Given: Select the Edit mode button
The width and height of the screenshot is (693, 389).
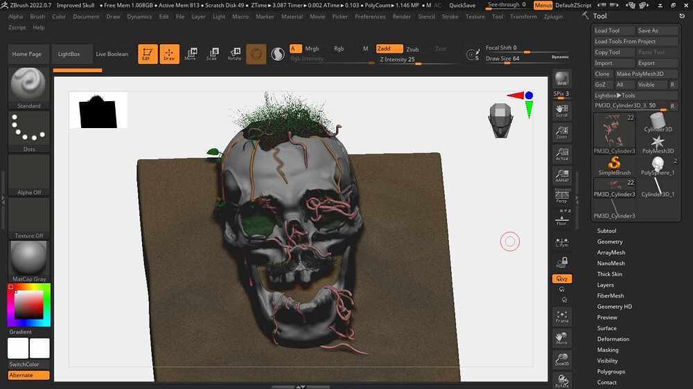Looking at the screenshot, I should [148, 54].
